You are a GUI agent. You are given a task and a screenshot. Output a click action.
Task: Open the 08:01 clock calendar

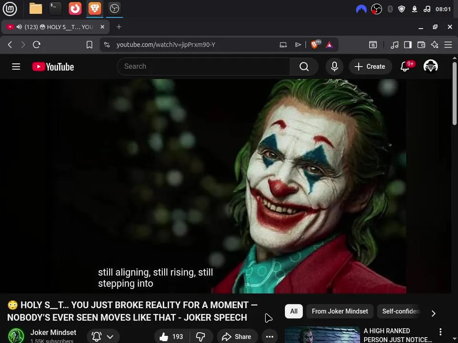click(x=443, y=10)
